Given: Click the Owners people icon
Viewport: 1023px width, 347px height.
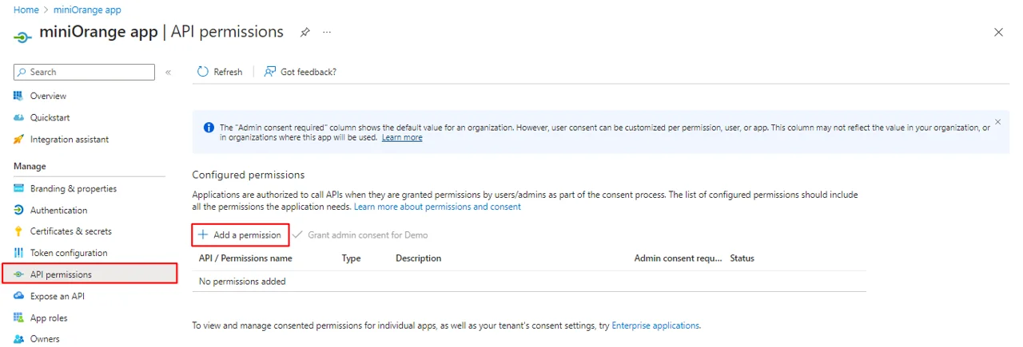Looking at the screenshot, I should pyautogui.click(x=19, y=339).
